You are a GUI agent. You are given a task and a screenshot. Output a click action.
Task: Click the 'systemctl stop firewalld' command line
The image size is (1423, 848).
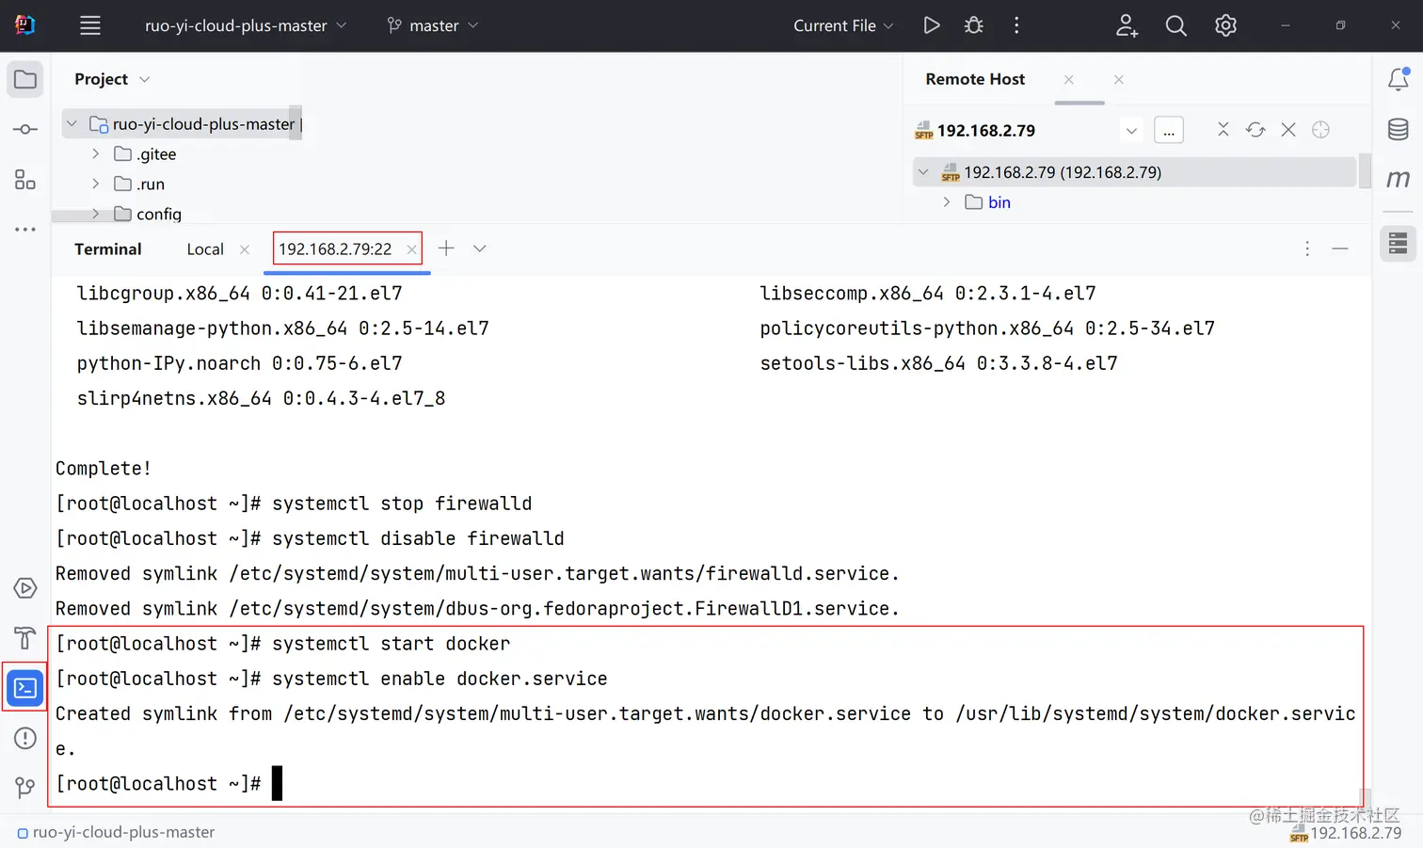(294, 504)
